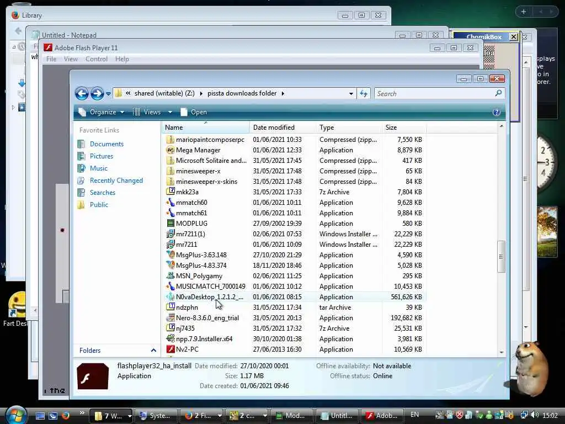
Task: Select MUSICMATCH_7000149 icon
Action: (x=170, y=287)
